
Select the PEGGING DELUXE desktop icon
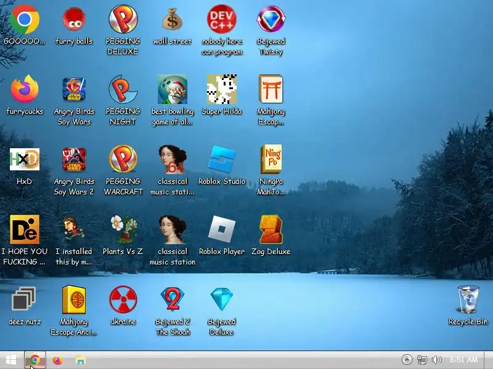(123, 19)
